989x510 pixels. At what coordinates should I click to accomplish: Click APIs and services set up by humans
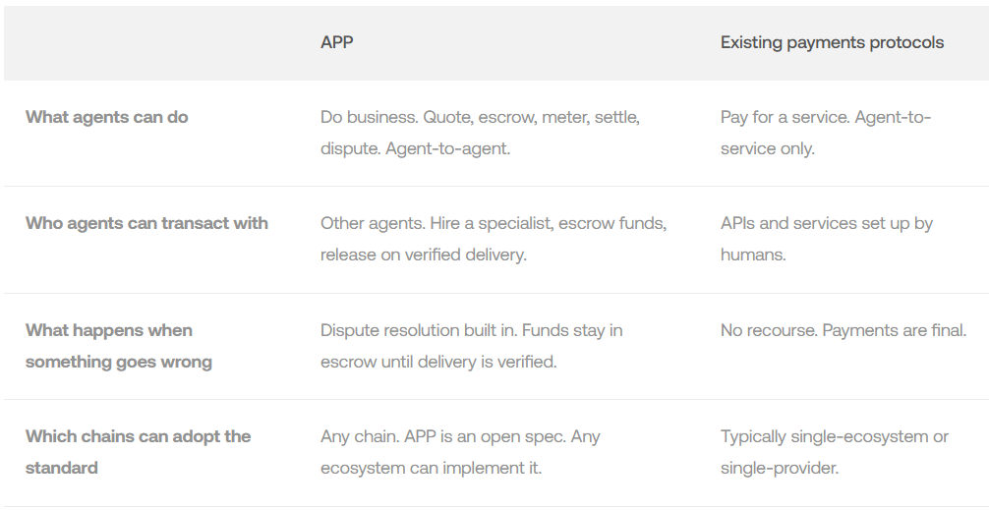coord(826,239)
